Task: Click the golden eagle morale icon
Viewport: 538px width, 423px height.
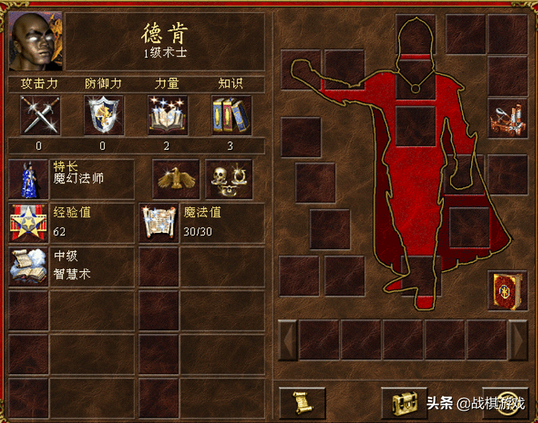Action: tap(176, 179)
